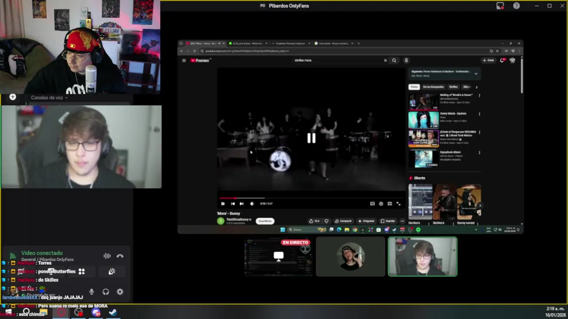Open the Sonny Moore - Equinox video thumbnail
This screenshot has height=319, width=568.
tap(423, 120)
